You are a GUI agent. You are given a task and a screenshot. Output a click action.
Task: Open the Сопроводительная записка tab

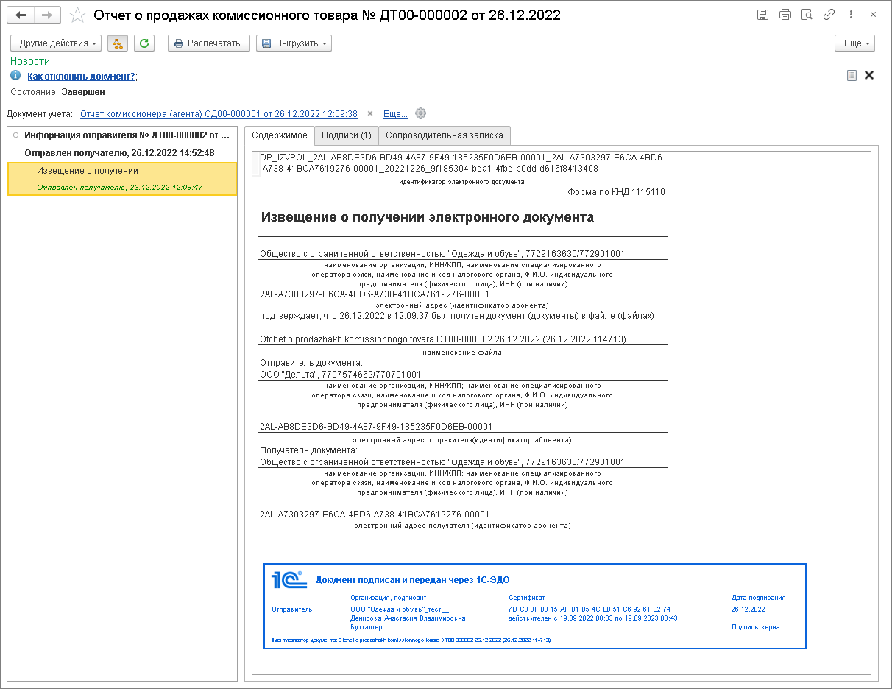click(445, 135)
